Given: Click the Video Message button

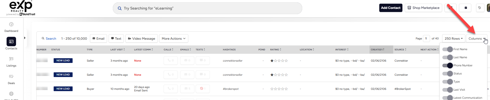Looking at the screenshot, I should point(142,39).
